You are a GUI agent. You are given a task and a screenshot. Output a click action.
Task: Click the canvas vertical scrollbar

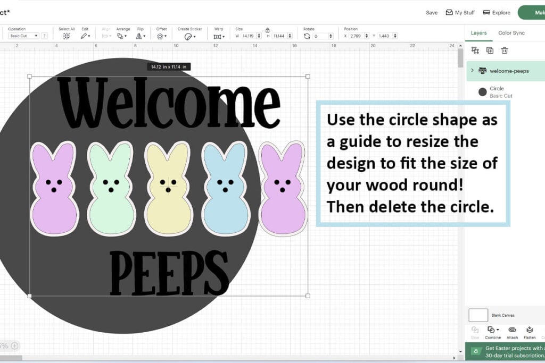(x=460, y=58)
